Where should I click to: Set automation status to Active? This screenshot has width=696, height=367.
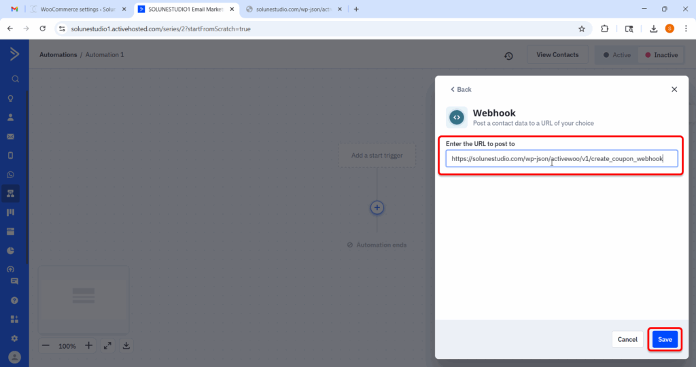(617, 55)
